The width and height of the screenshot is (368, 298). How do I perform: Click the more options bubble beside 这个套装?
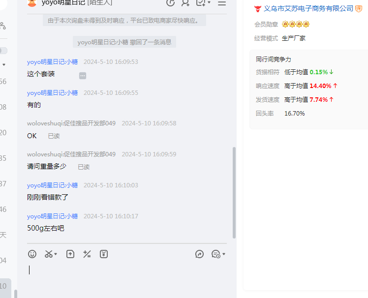click(x=83, y=75)
